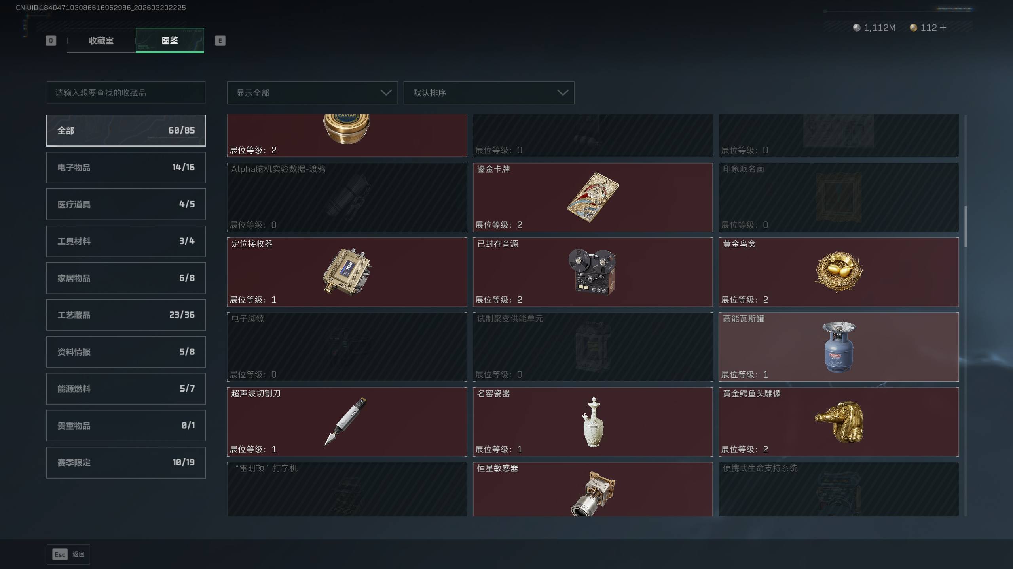
Task: Select the golden crocodile head statue
Action: (x=838, y=422)
